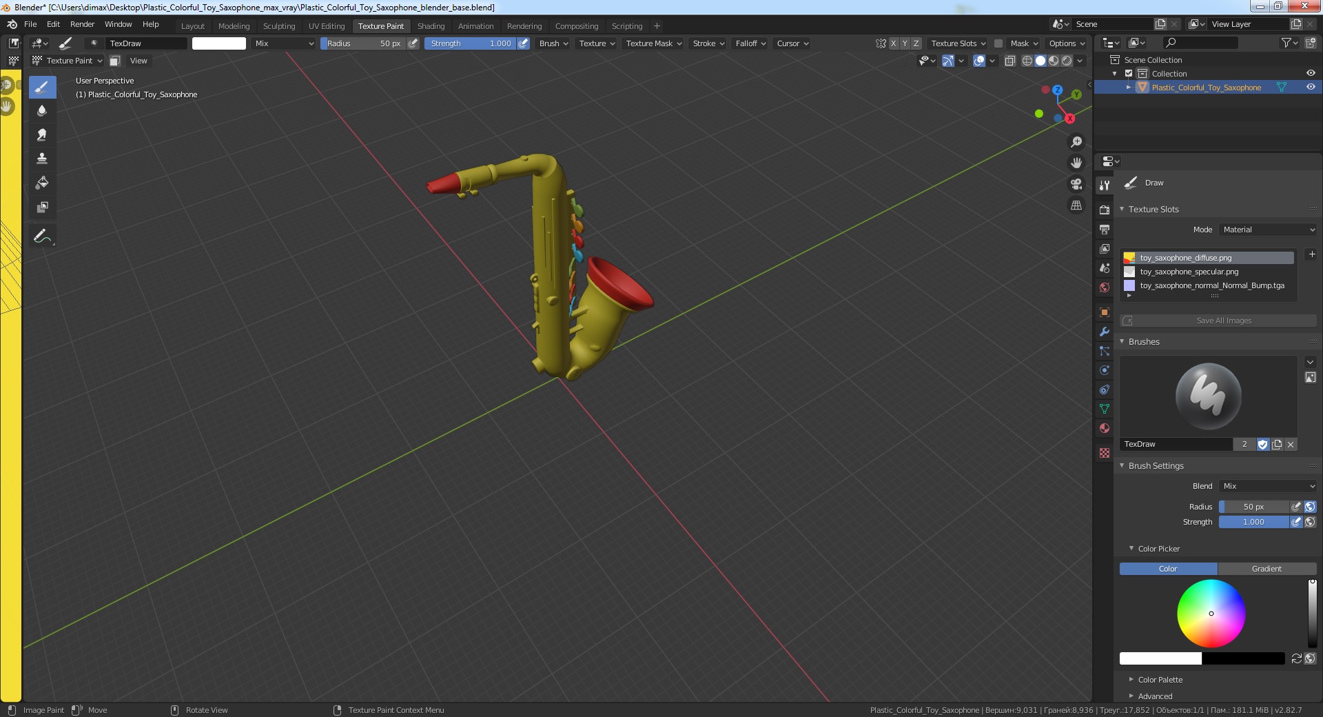Open Particles properties tab
This screenshot has height=717, width=1323.
click(x=1105, y=351)
